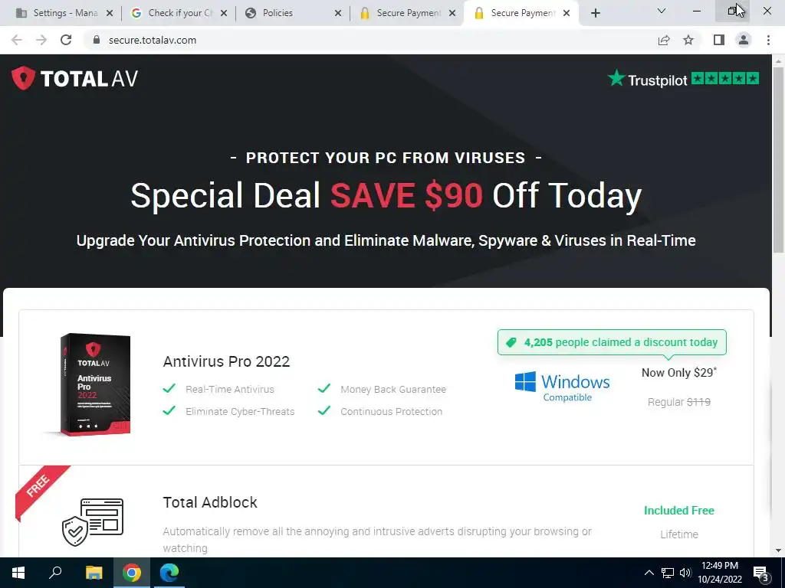This screenshot has width=785, height=588.
Task: Click the Antivirus Pro 2022 box image
Action: pos(94,384)
